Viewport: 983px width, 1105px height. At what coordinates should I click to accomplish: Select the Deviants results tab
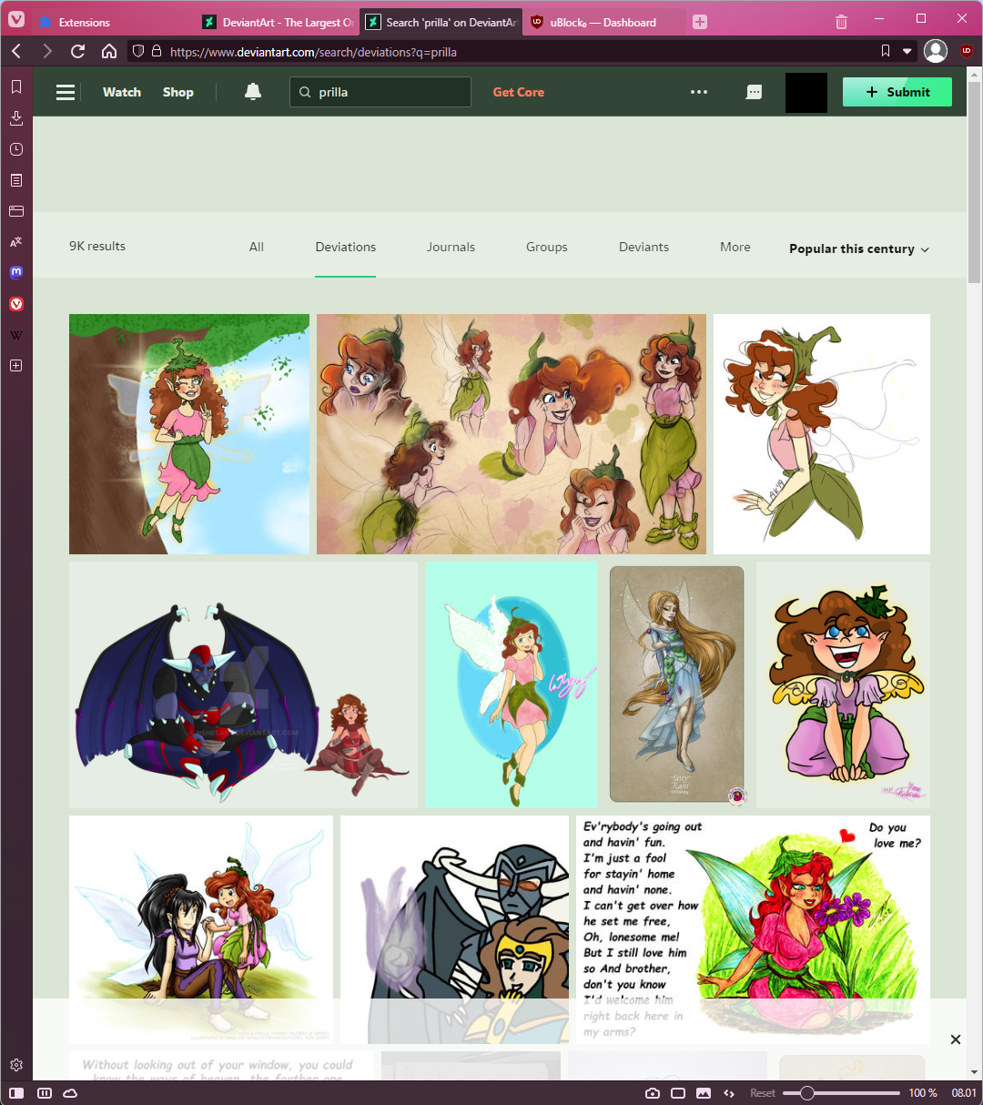(644, 247)
